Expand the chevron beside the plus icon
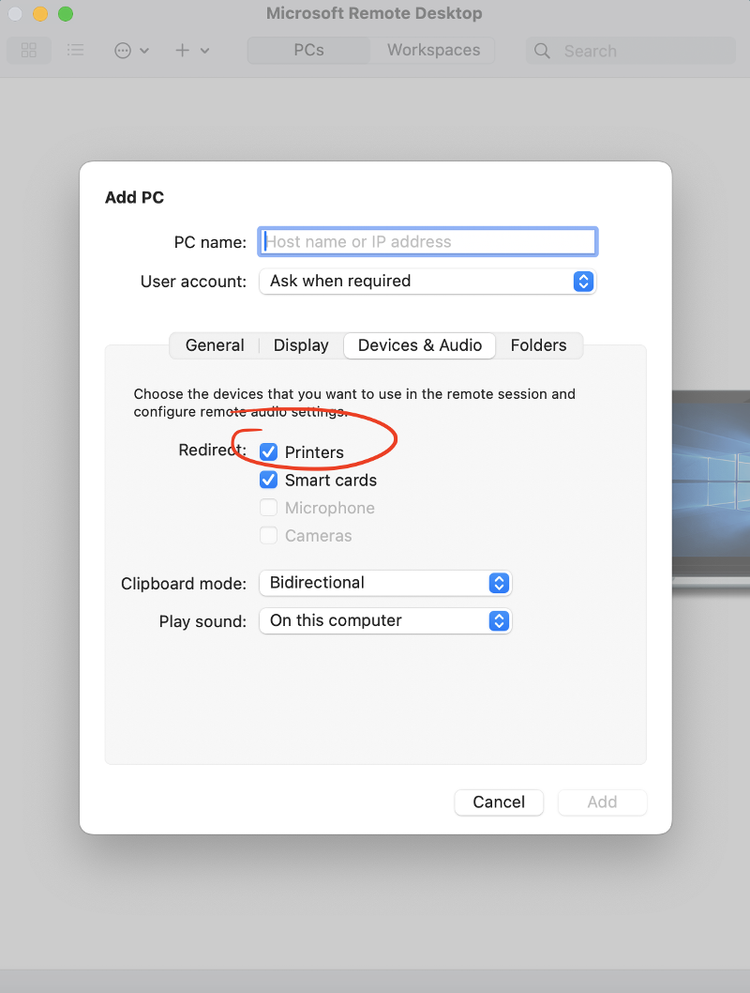750x993 pixels. coord(205,51)
